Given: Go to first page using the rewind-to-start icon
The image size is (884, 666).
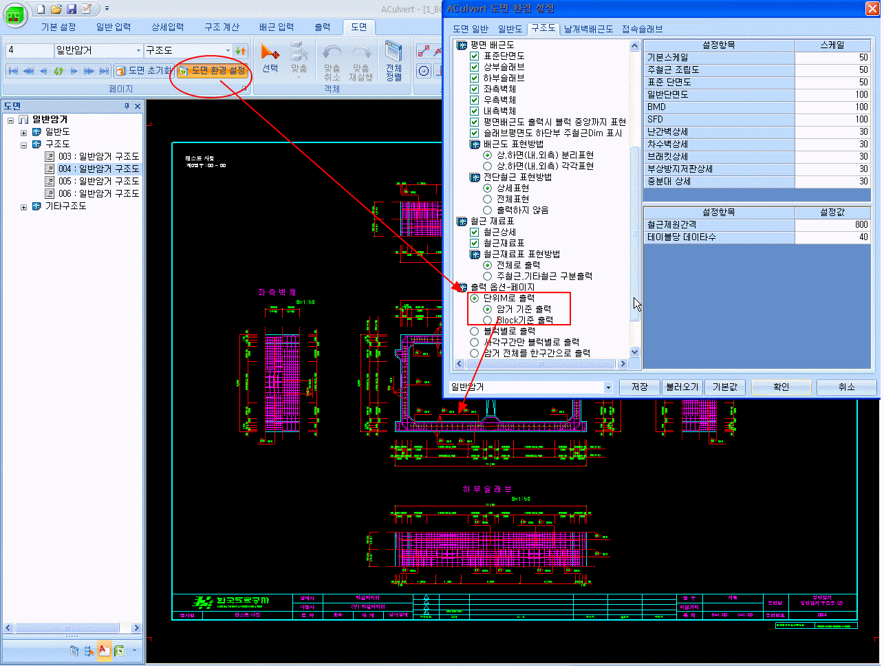Looking at the screenshot, I should [13, 71].
